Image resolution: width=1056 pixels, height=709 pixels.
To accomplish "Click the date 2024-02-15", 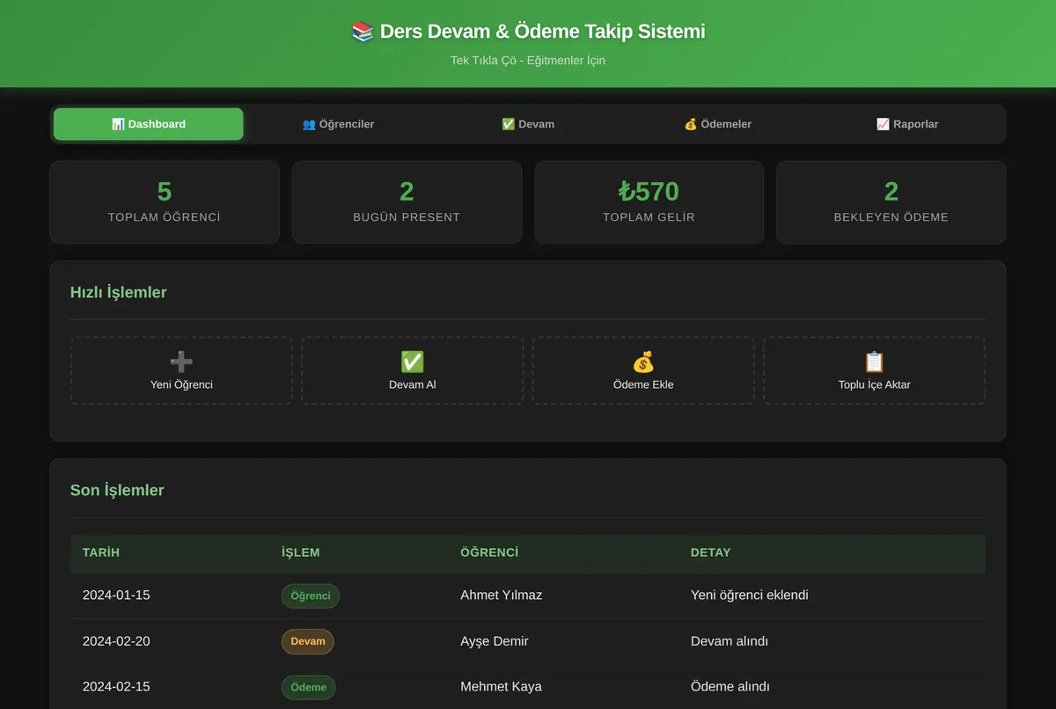I will (116, 687).
